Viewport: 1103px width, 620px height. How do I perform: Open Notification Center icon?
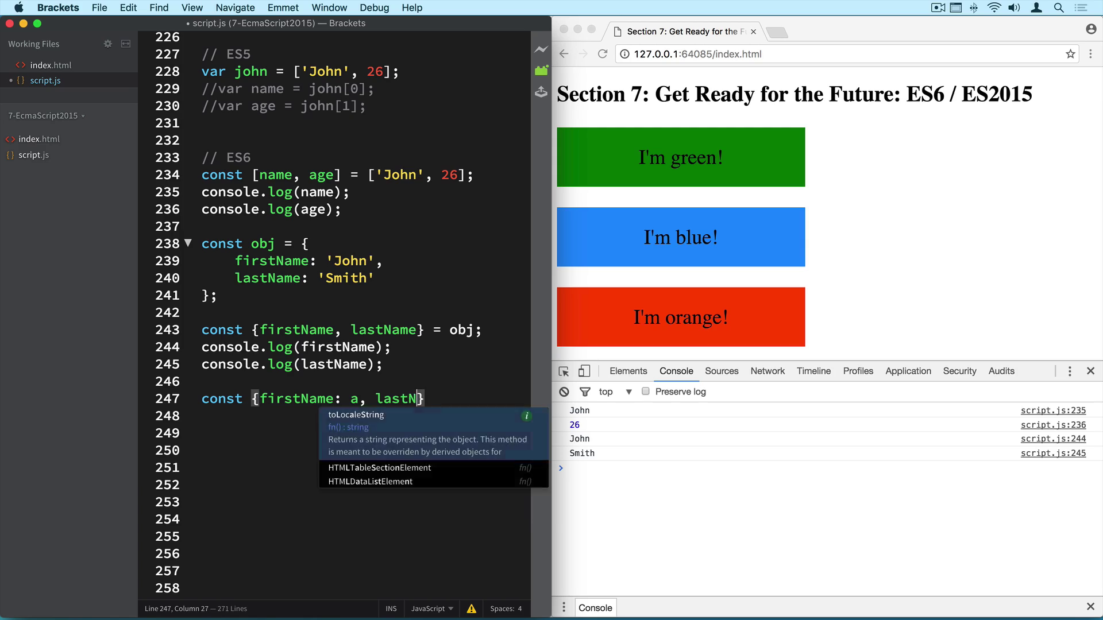click(x=1081, y=7)
